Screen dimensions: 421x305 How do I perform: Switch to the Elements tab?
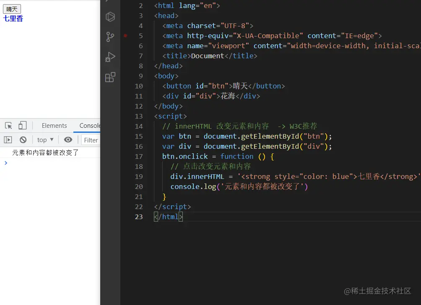click(x=54, y=126)
